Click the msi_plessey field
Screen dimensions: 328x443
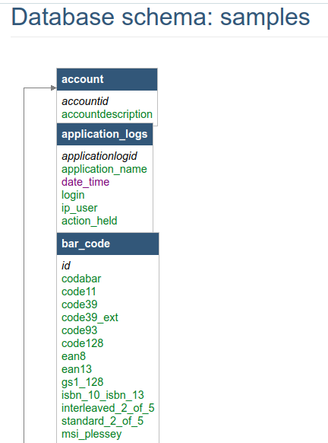pyautogui.click(x=92, y=434)
